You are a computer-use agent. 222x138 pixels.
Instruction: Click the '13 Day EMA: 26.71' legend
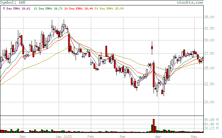coord(48,8)
